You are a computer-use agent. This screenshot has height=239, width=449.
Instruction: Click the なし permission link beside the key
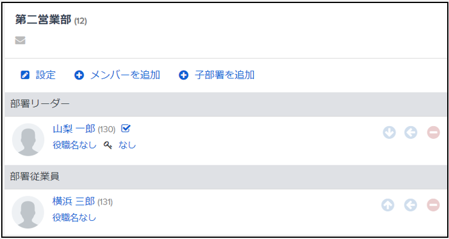[127, 145]
